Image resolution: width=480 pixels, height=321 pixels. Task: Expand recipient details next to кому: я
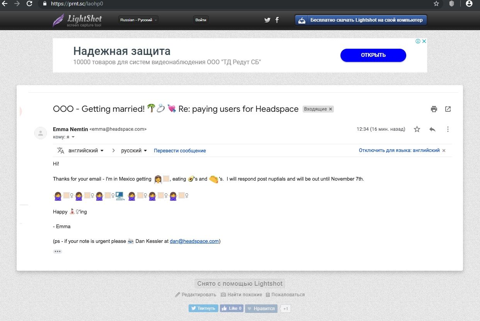click(73, 137)
